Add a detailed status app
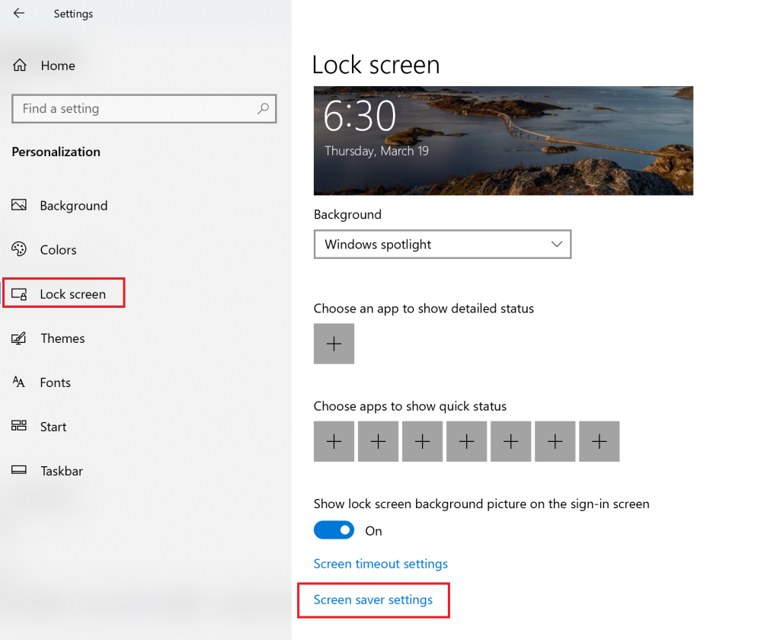Image resolution: width=780 pixels, height=640 pixels. (334, 344)
